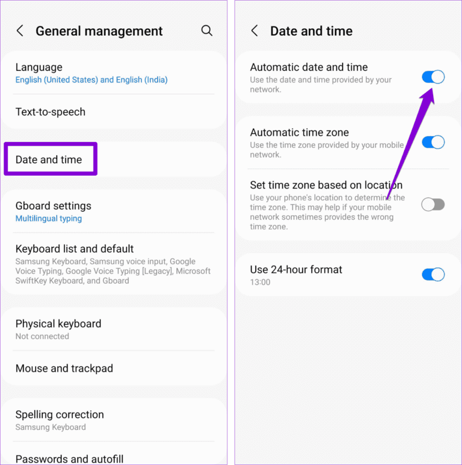Open search in General management
Screen dimensions: 462x465
tap(207, 31)
